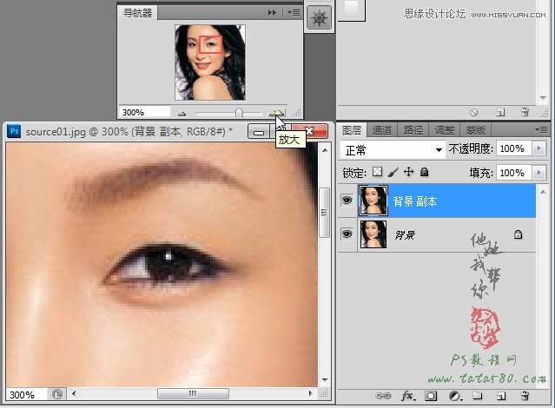Hide the 背景 layer
Image resolution: width=555 pixels, height=408 pixels.
pos(347,234)
